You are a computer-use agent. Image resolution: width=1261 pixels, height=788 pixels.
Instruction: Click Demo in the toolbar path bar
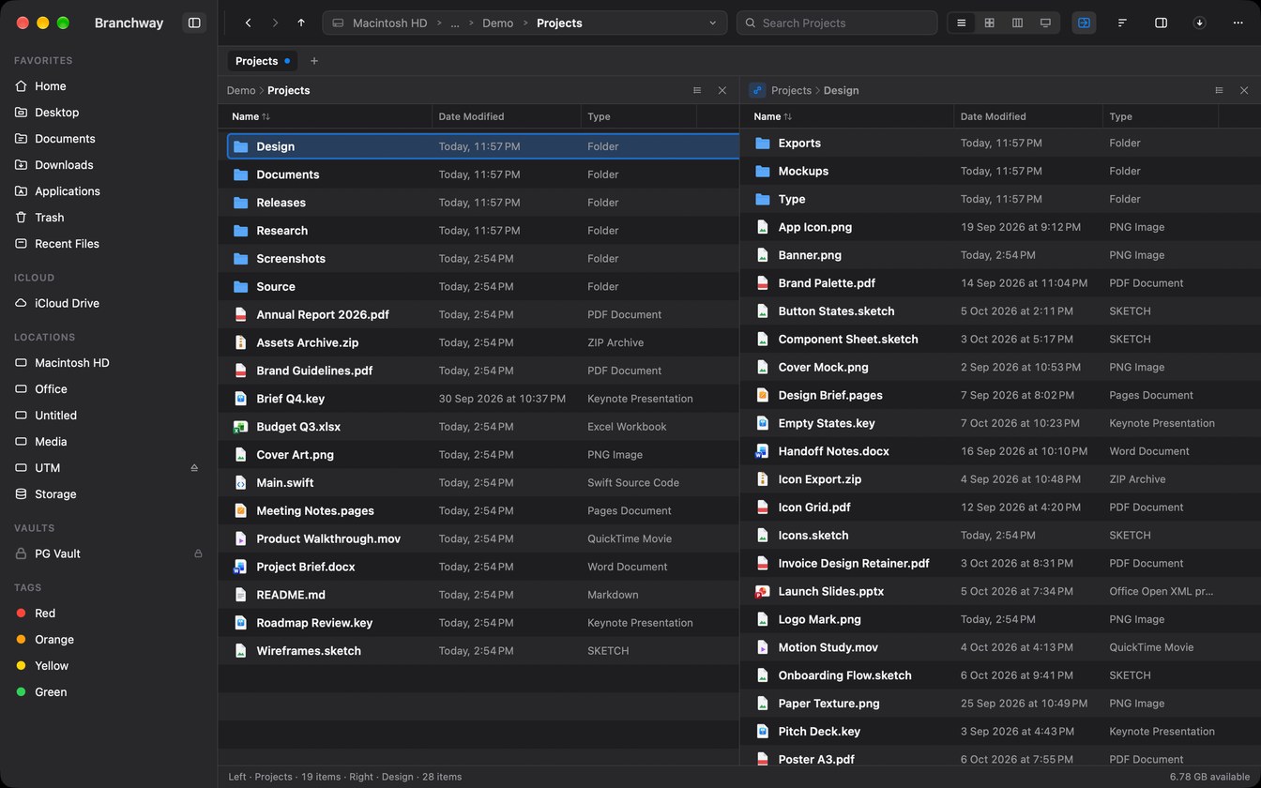click(497, 23)
